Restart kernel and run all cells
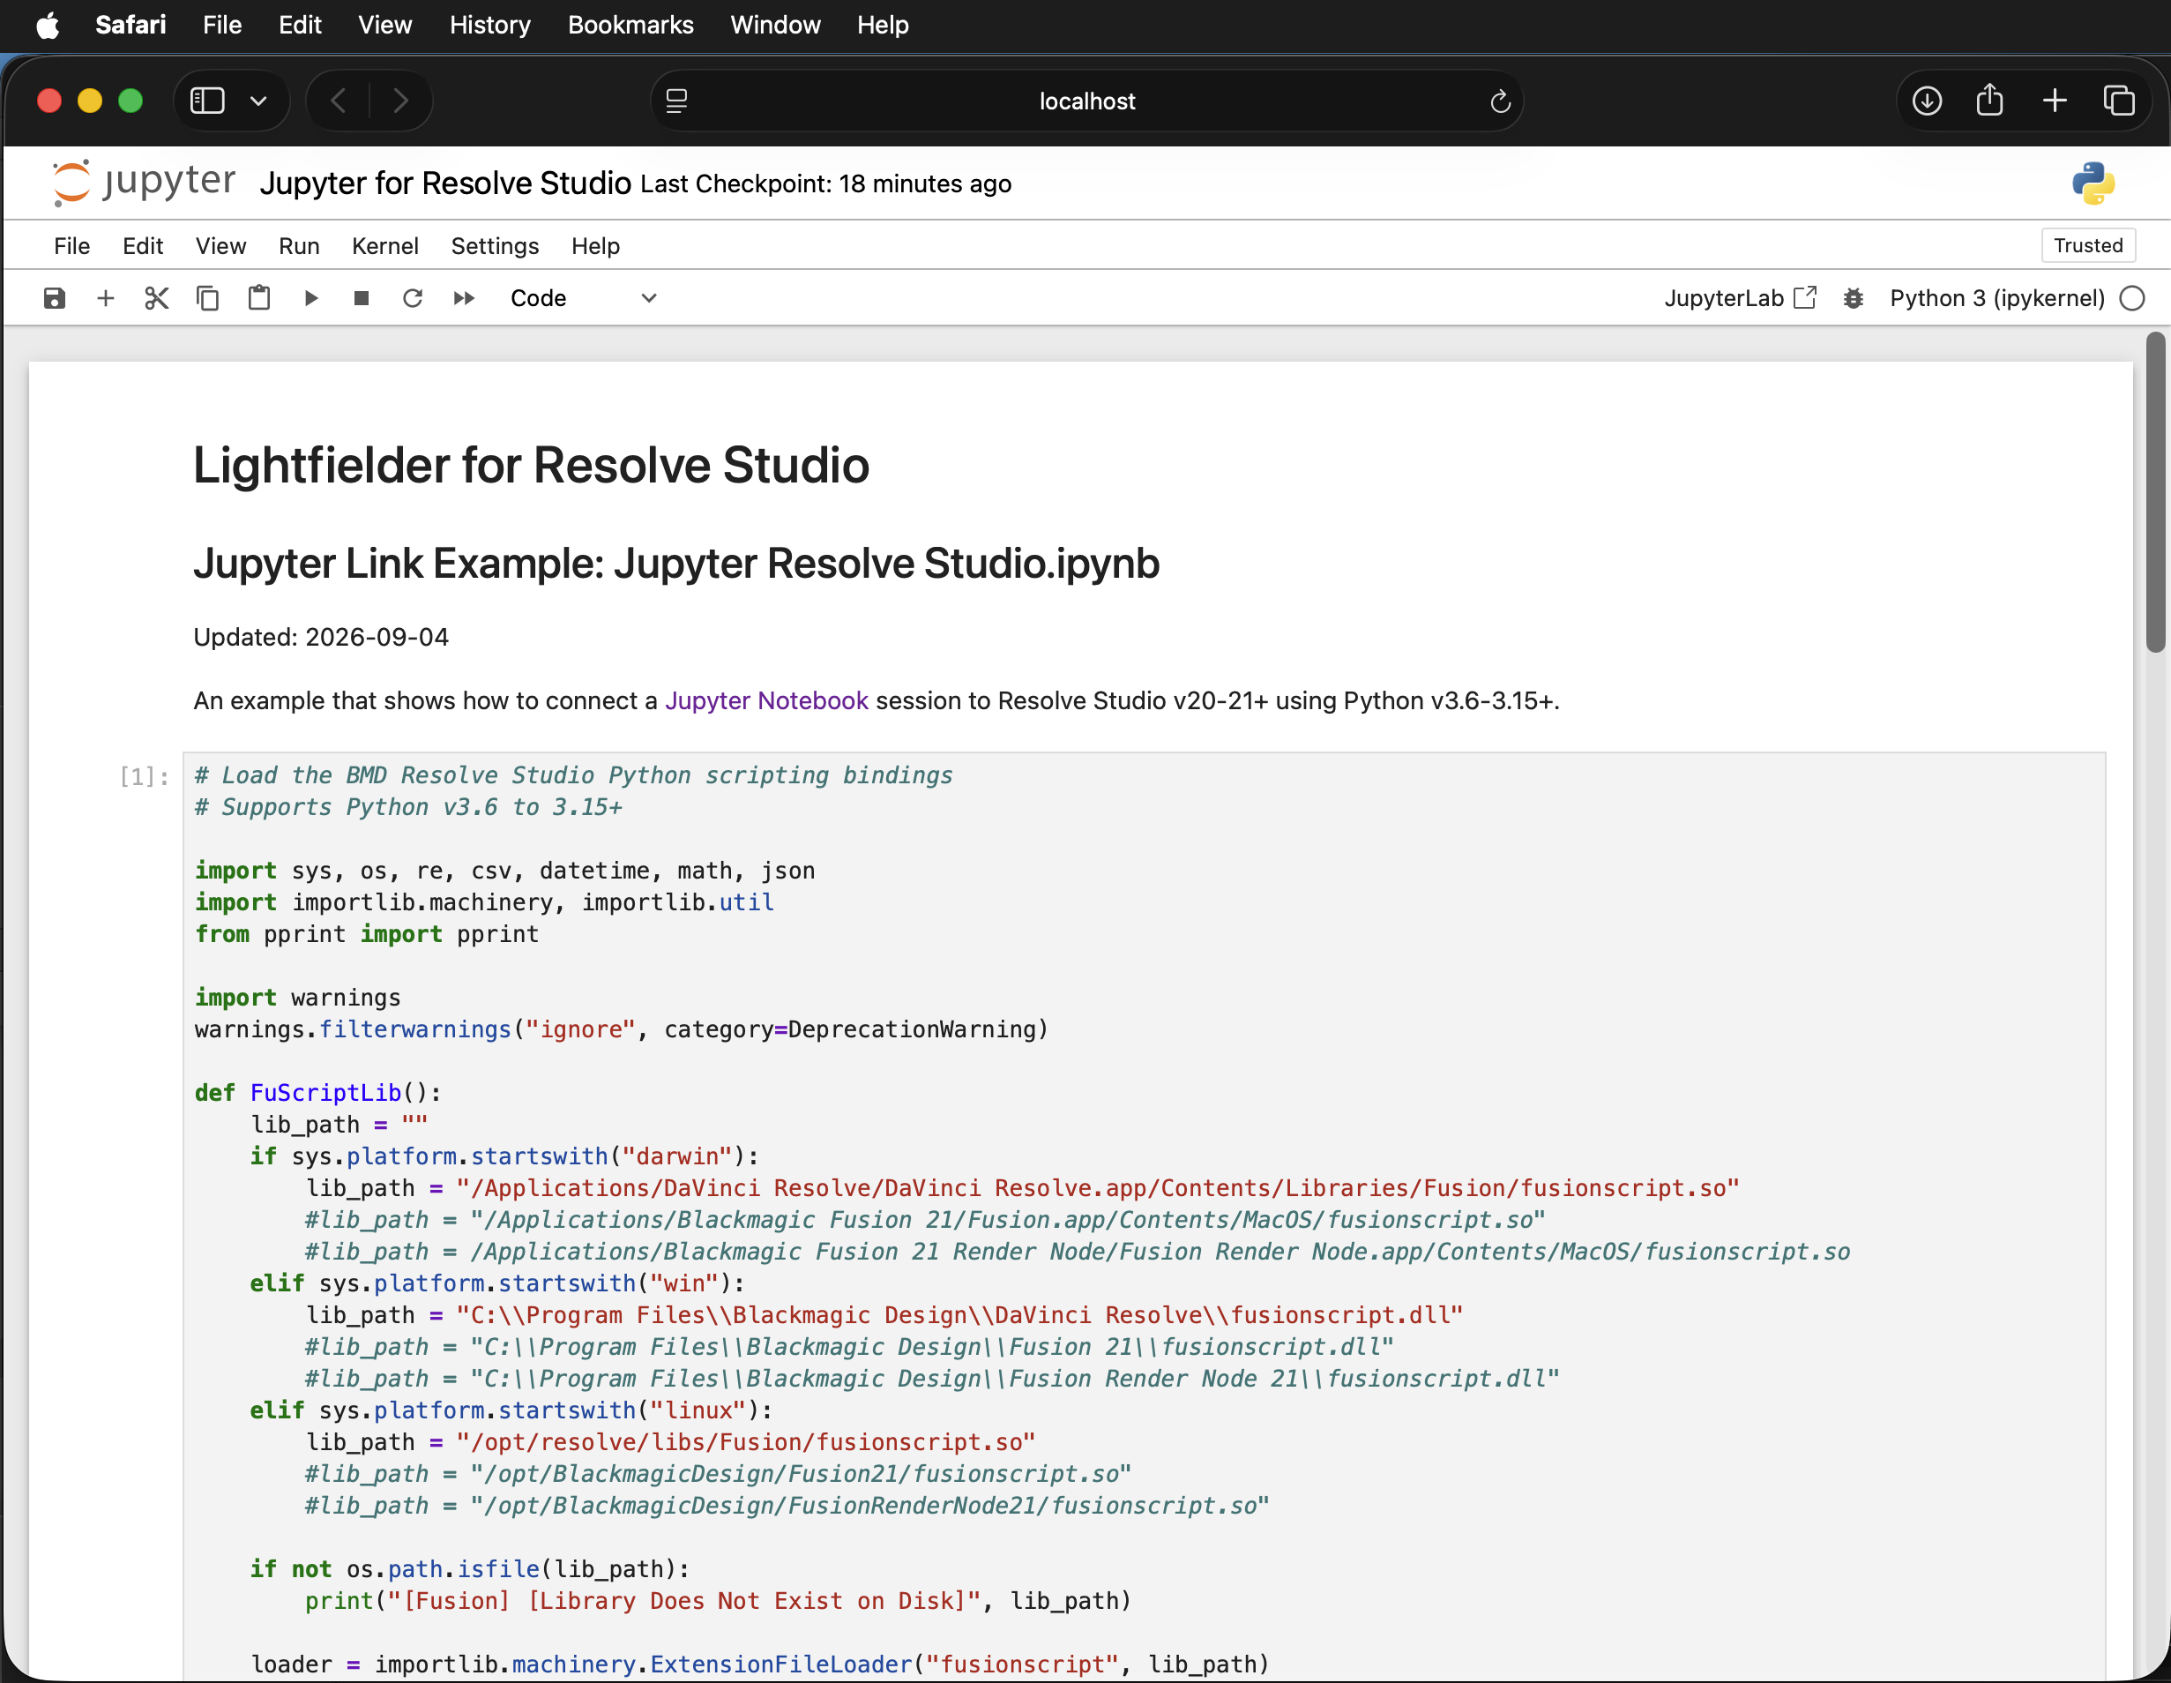Screen dimensions: 2171x1683 [464, 298]
